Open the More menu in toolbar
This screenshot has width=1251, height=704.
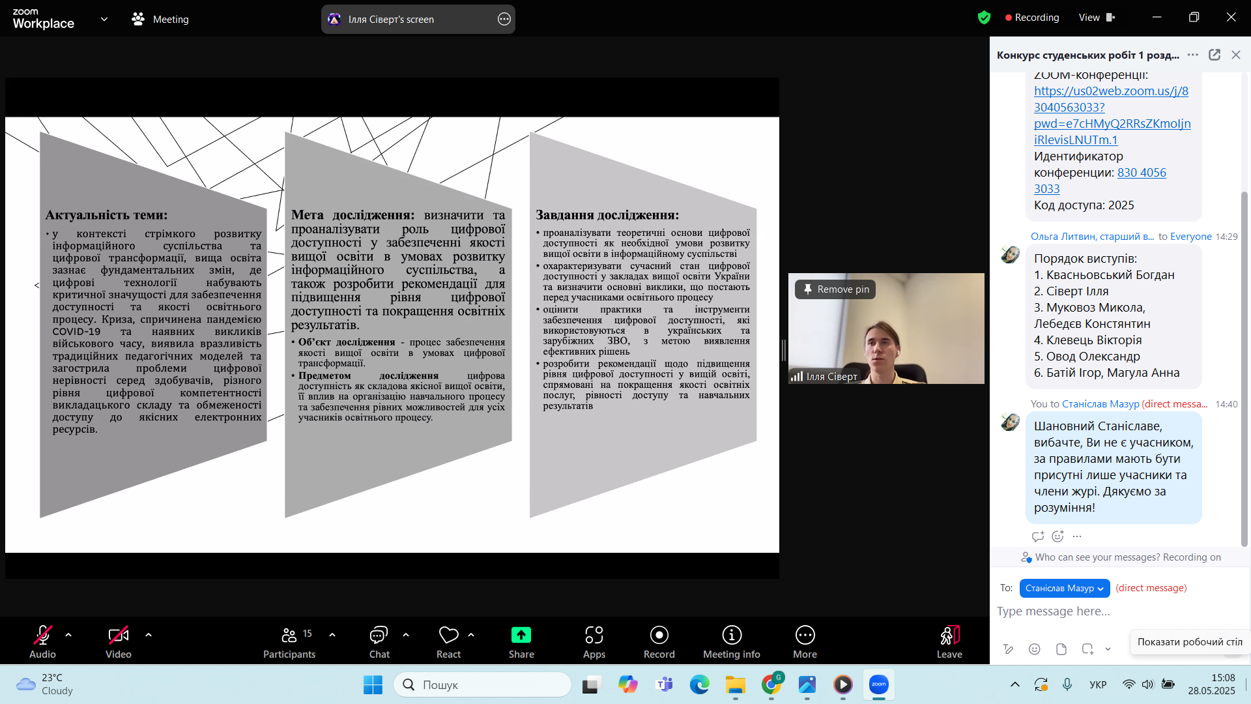tap(805, 642)
